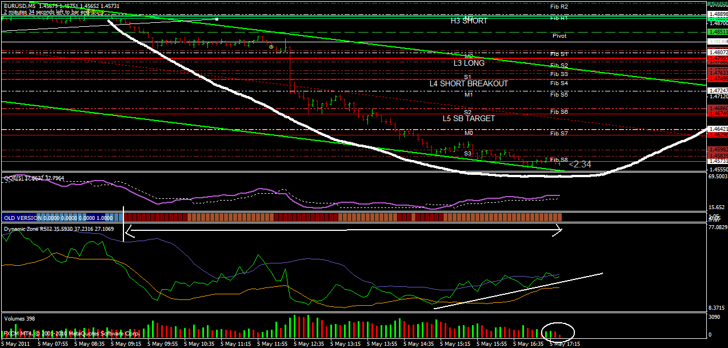Select the Fib S2 level label
The image size is (728, 348).
point(559,66)
